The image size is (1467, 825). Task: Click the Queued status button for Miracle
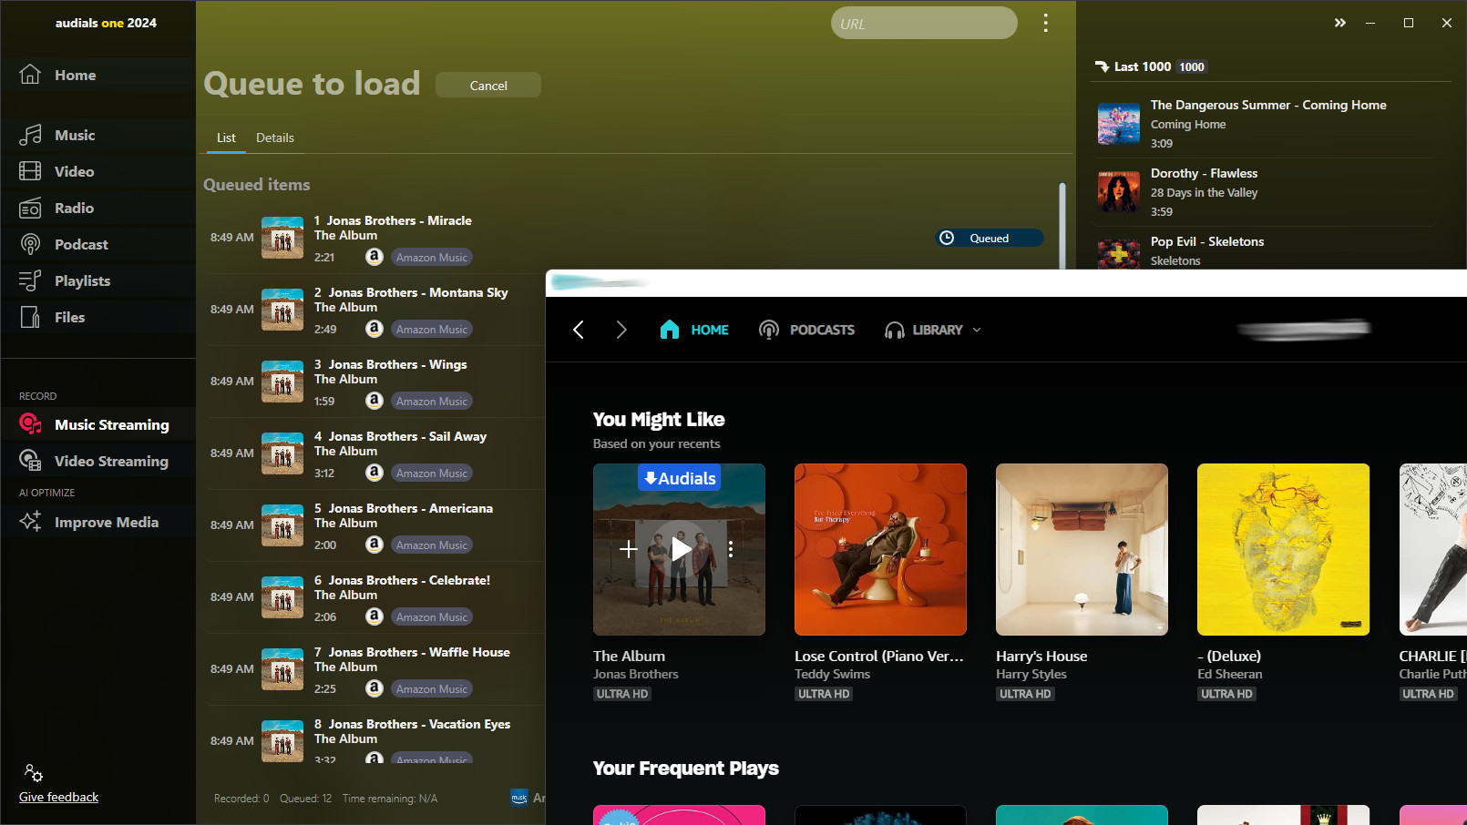990,238
